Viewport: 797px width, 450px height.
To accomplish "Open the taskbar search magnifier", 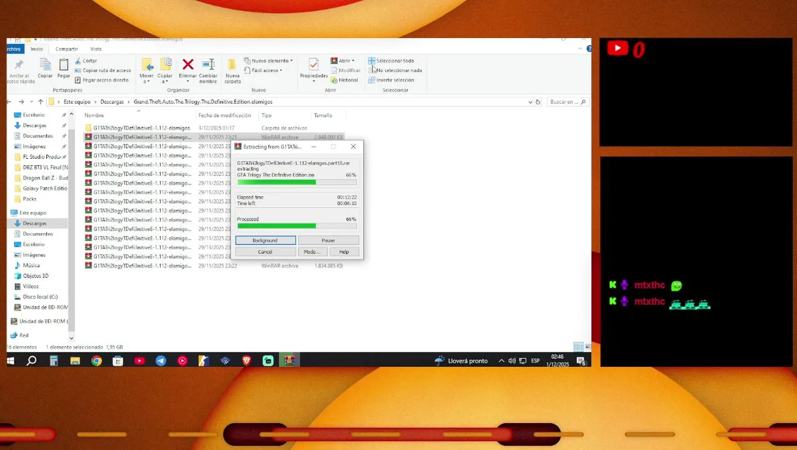I will pos(32,361).
